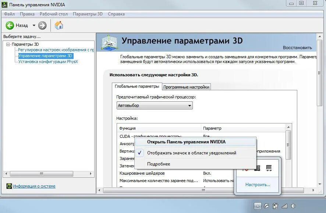Click 'Настроить...' in tray popup
The image size is (326, 213).
point(258,185)
